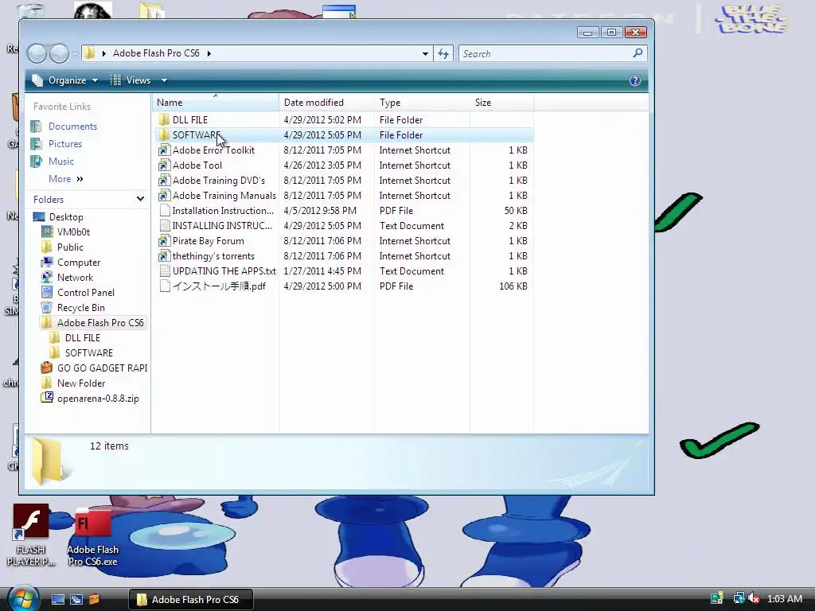This screenshot has width=815, height=611.
Task: Open Adobe Error Toolkit shortcut
Action: tap(213, 150)
